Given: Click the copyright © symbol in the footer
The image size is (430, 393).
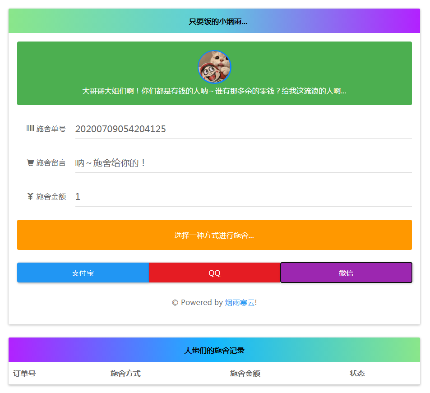Looking at the screenshot, I should coord(175,302).
